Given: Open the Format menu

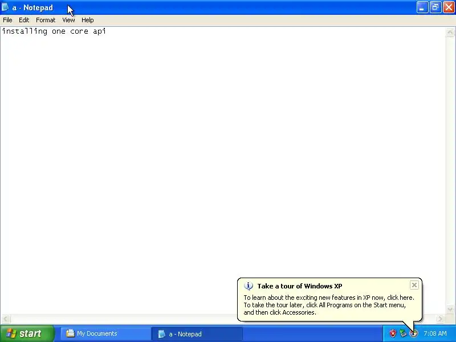Looking at the screenshot, I should (46, 20).
